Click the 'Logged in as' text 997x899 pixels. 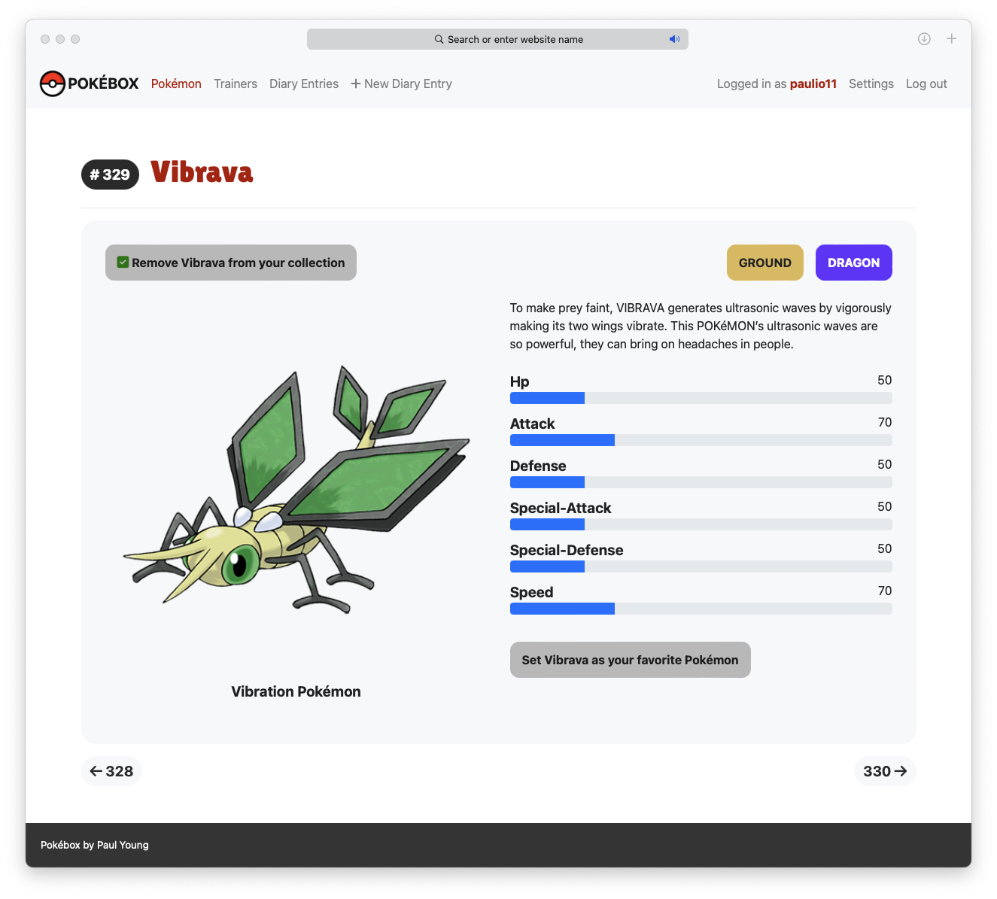pos(752,84)
